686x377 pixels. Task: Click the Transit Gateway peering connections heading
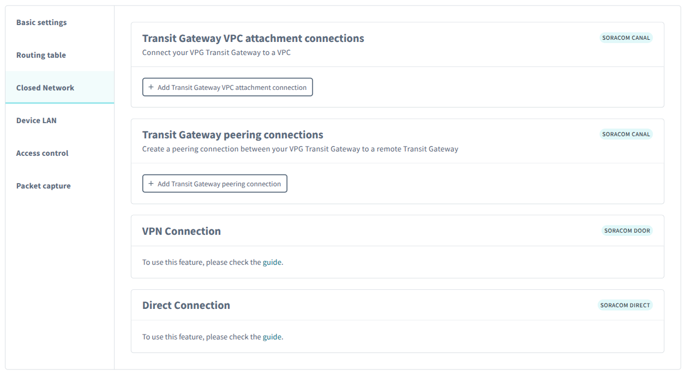232,135
